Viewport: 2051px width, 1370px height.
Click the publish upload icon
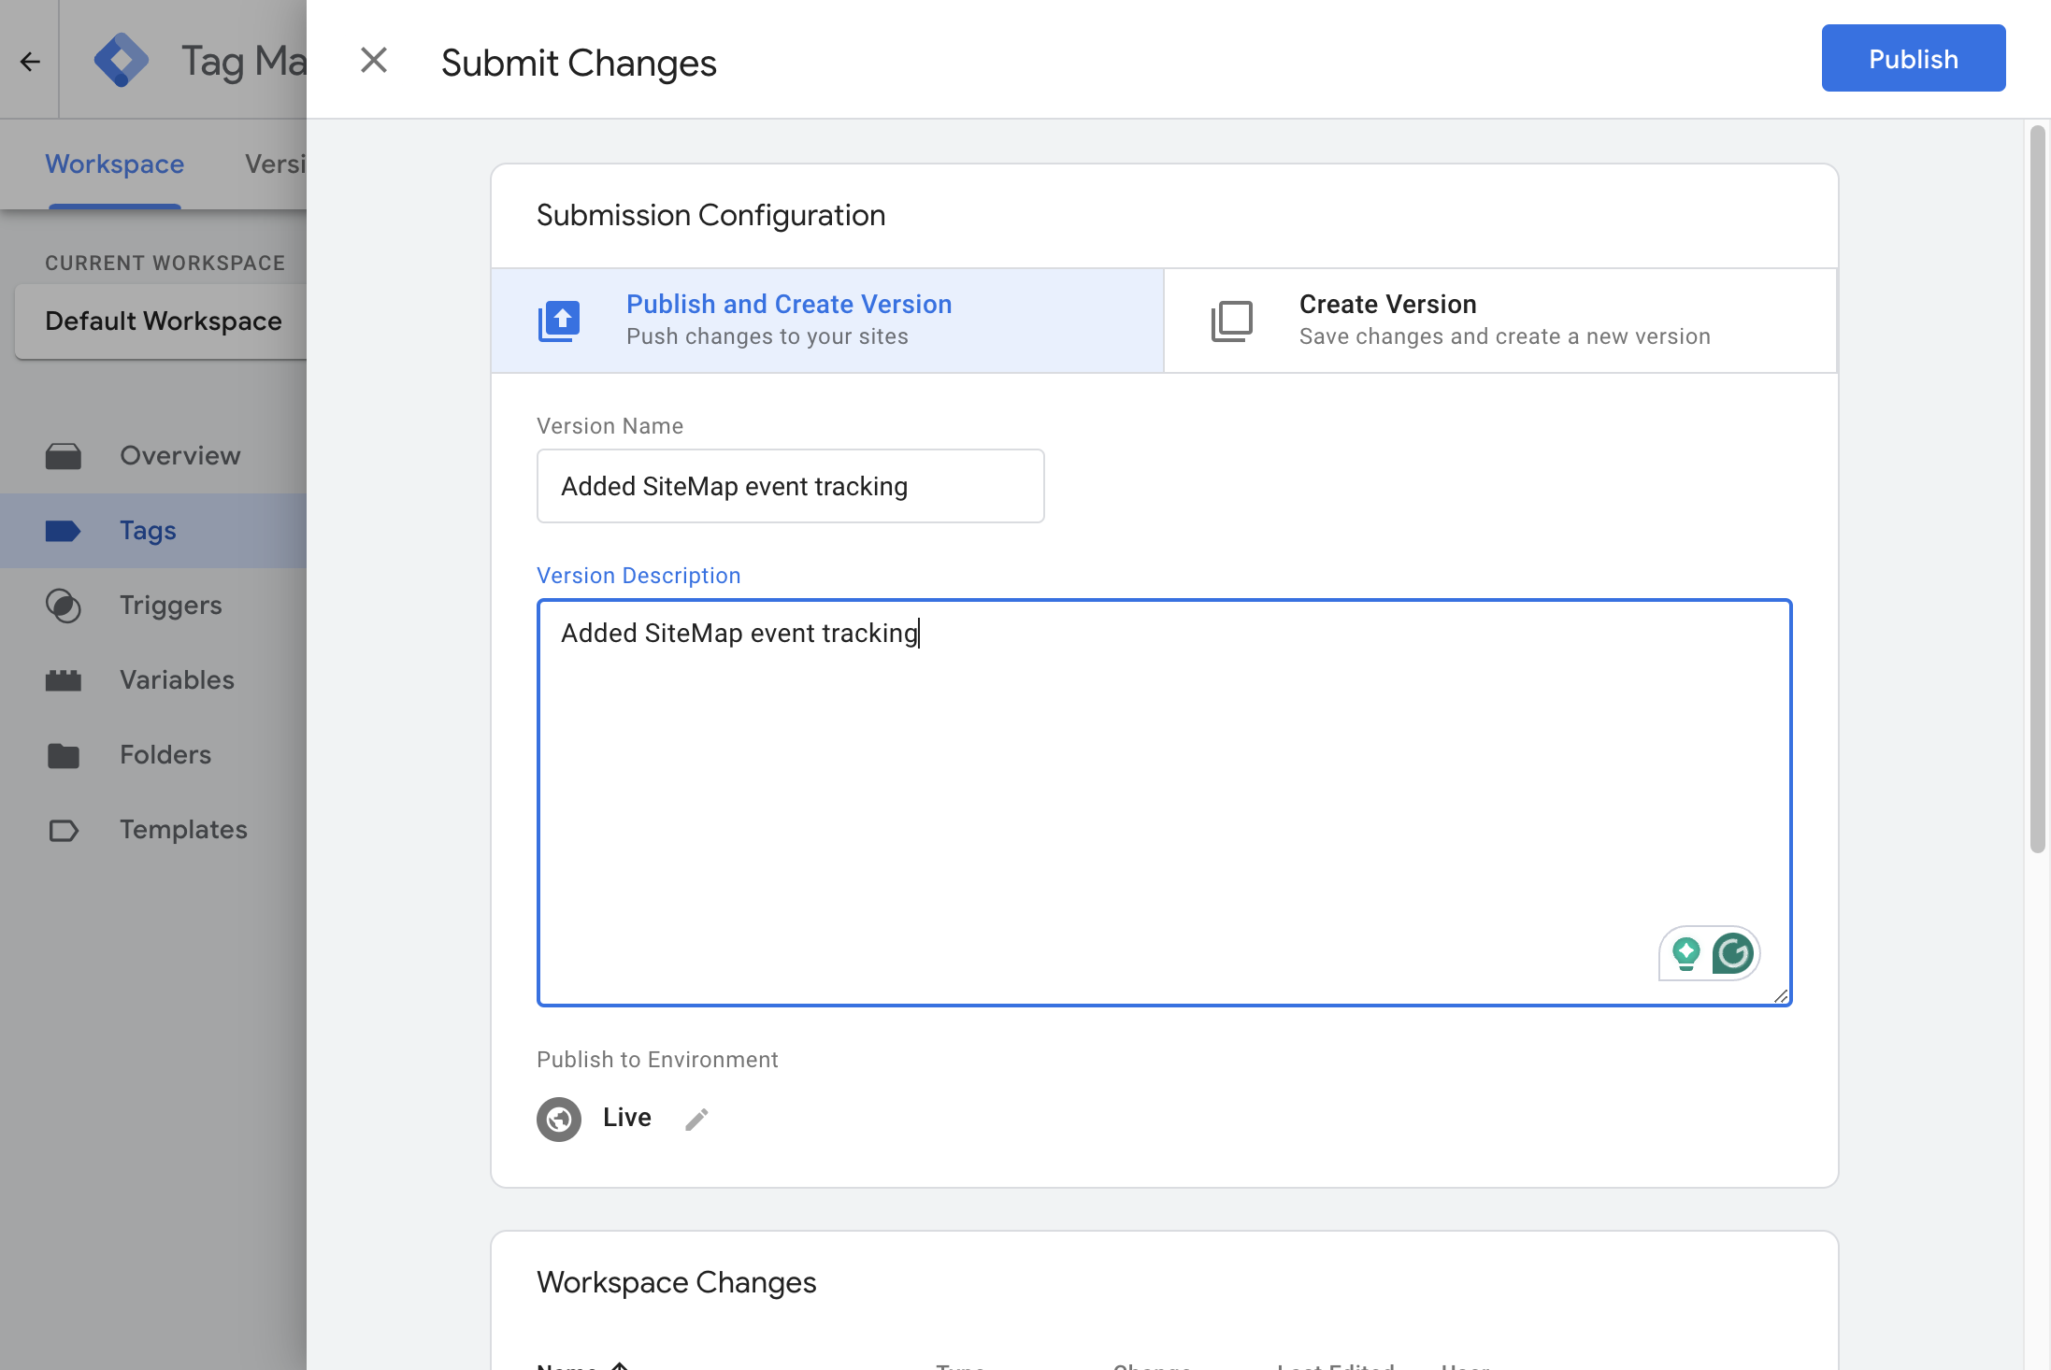pyautogui.click(x=559, y=321)
